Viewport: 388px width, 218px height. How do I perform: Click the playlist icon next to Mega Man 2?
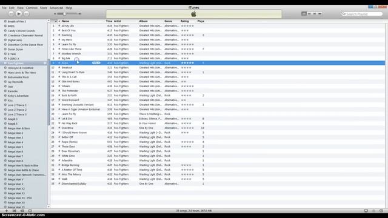pos(5,133)
